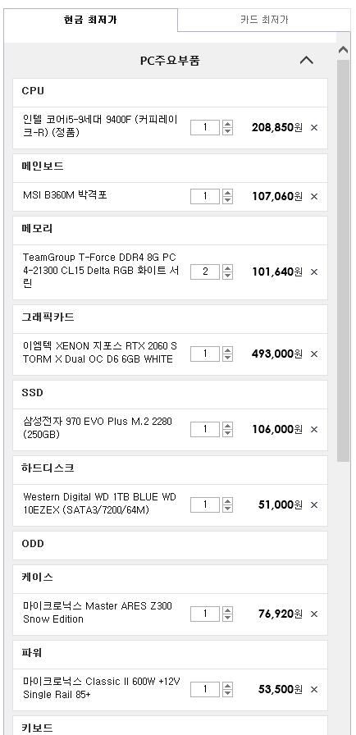Remove the MSI B360M 박격포 motherboard item
The height and width of the screenshot is (735, 356).
(314, 196)
